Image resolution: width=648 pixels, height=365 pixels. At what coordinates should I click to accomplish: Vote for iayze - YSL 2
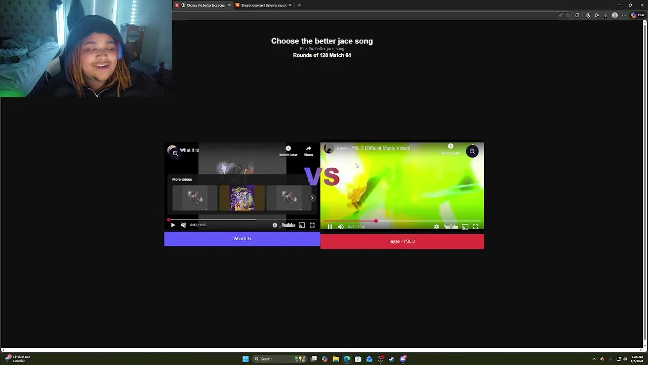pos(402,241)
